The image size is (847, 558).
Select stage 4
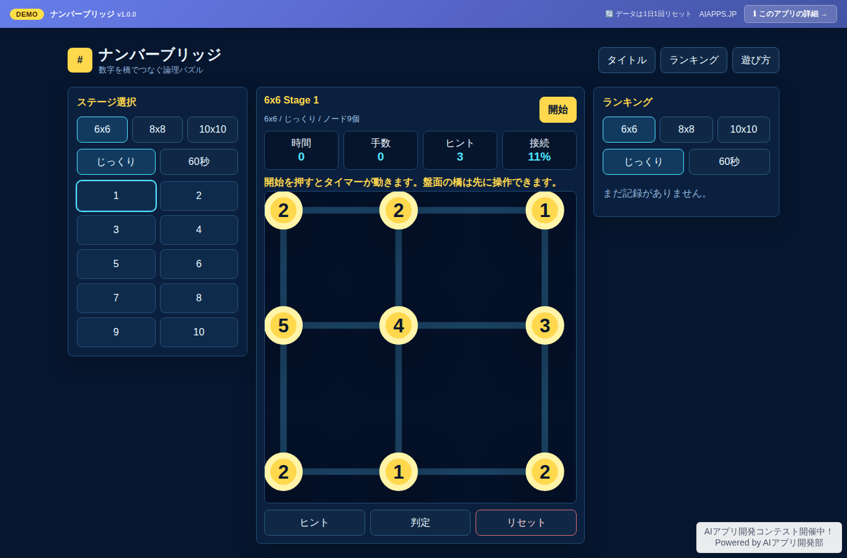click(199, 230)
